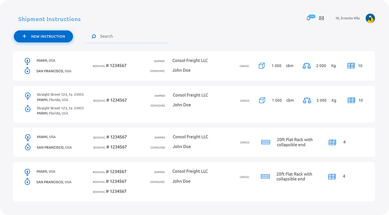Click the destination pin icon in second shipment
This screenshot has width=389, height=215.
click(x=28, y=109)
